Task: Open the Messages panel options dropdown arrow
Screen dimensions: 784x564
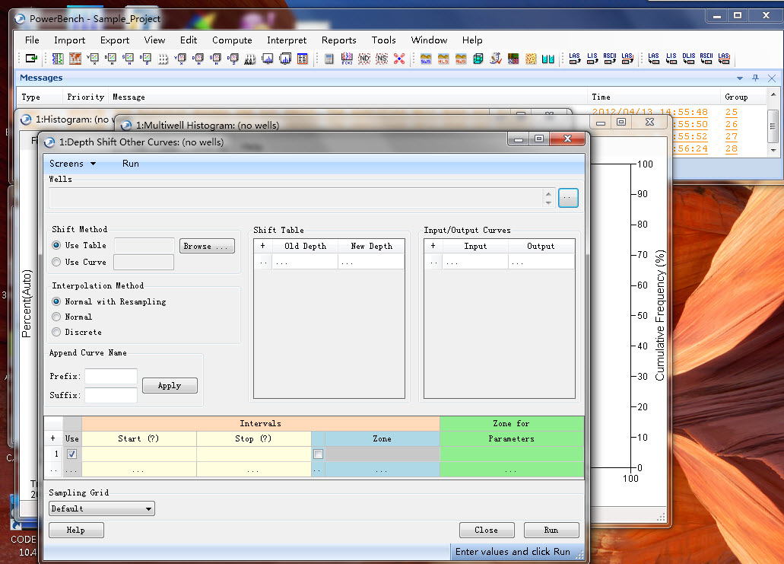Action: coord(739,78)
